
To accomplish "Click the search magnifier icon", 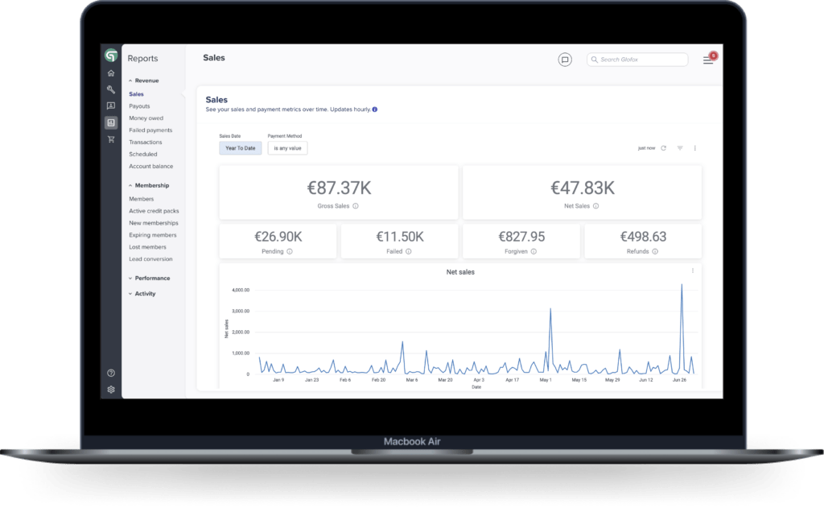I will (x=595, y=60).
